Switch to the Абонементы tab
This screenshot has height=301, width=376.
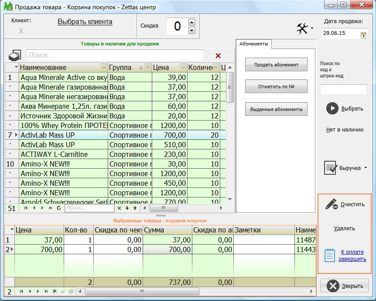253,44
